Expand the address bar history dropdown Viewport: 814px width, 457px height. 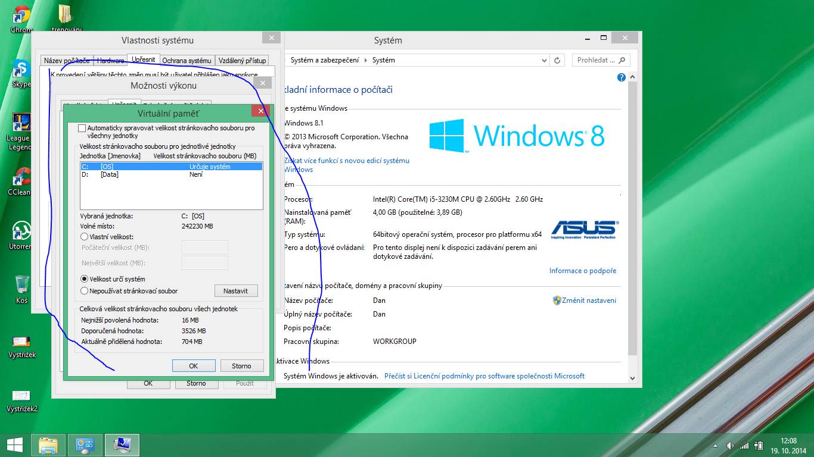pos(544,60)
